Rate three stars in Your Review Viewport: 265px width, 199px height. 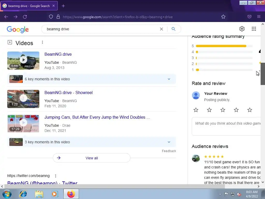tap(223, 110)
